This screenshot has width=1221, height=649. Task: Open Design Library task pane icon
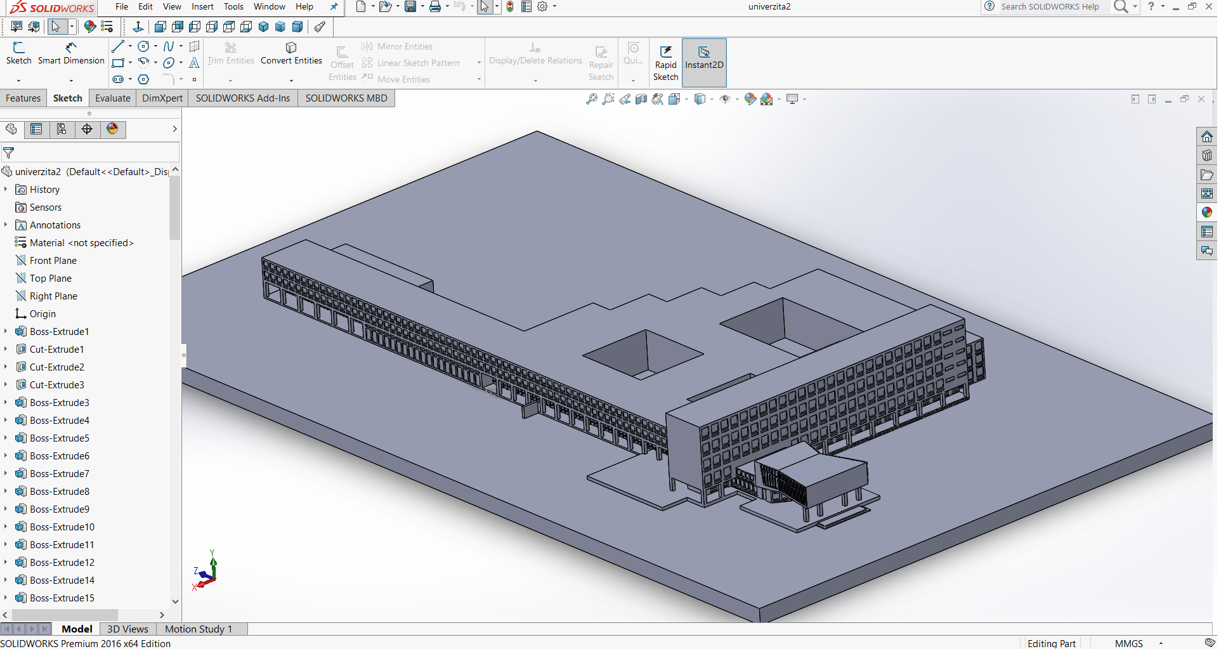(x=1207, y=155)
